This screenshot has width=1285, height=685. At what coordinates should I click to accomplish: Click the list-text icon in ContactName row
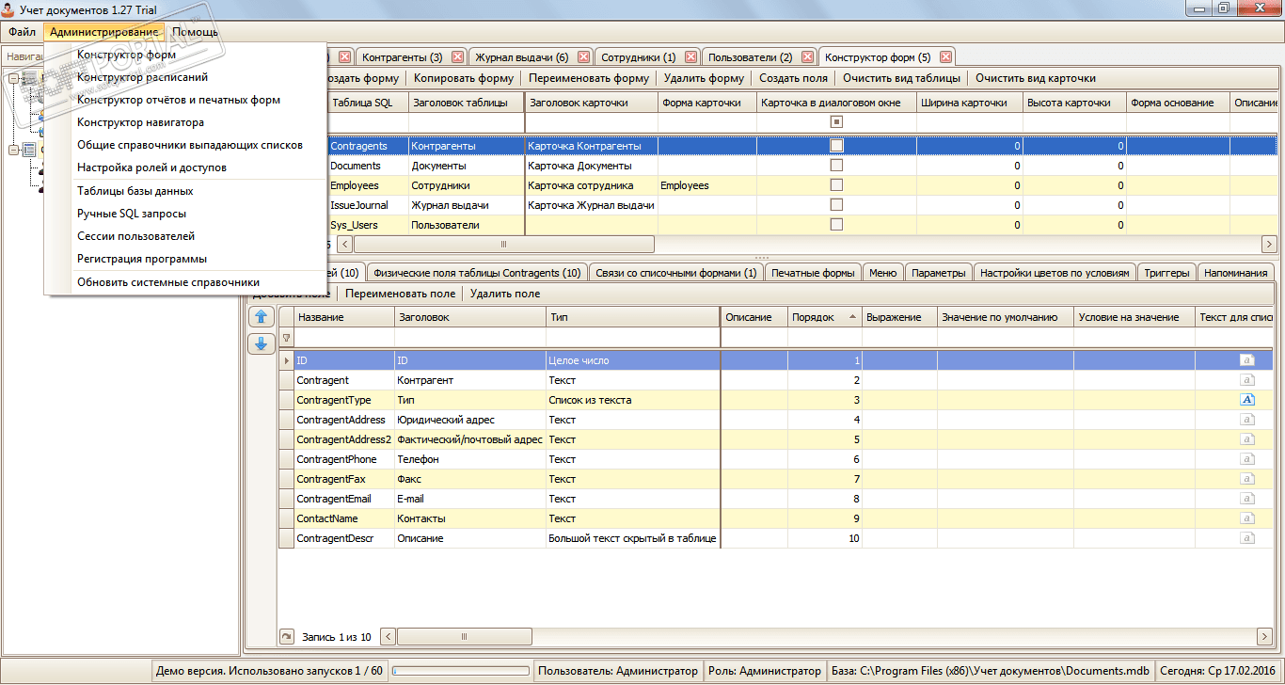click(1247, 518)
